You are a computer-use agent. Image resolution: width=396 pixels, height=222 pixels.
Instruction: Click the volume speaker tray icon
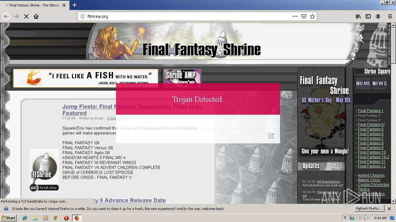tap(359, 218)
